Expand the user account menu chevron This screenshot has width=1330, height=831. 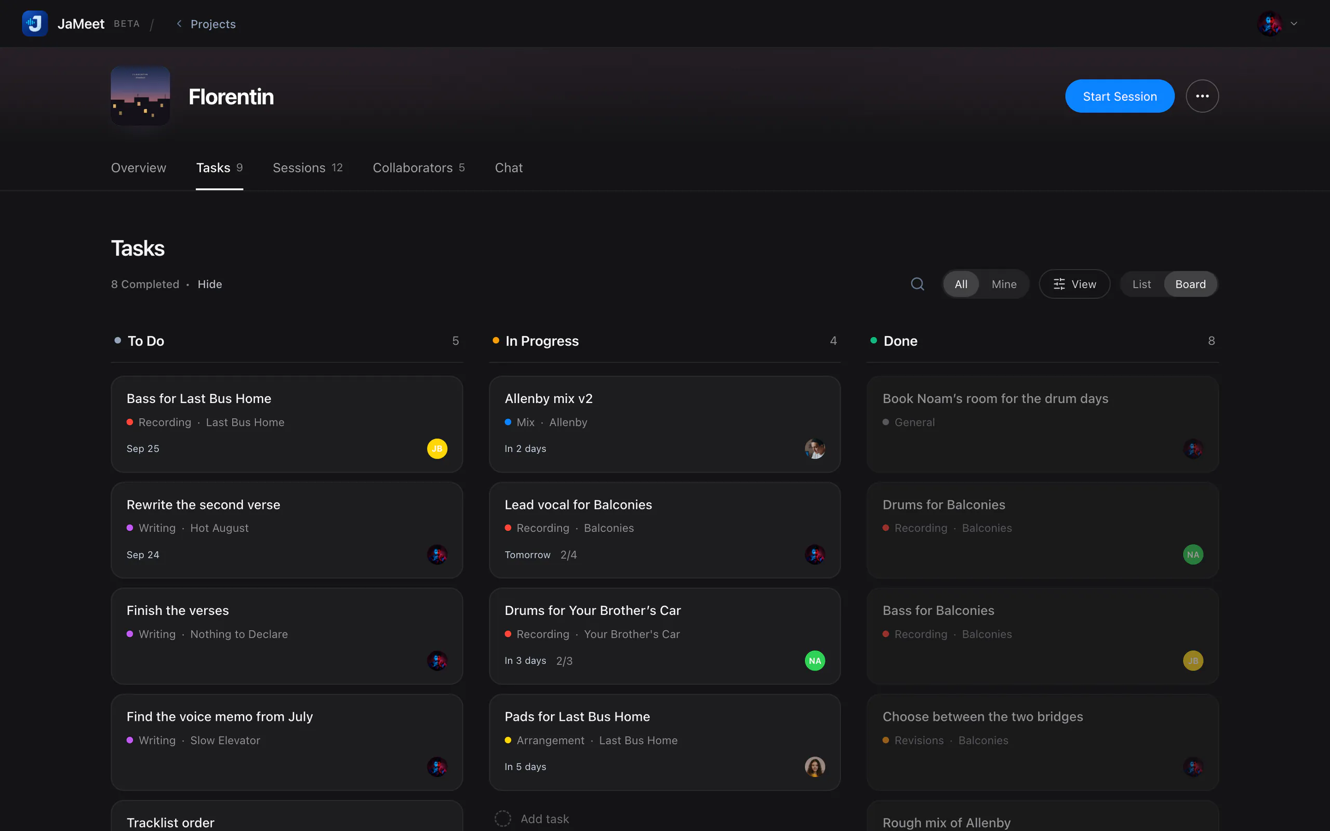coord(1294,24)
